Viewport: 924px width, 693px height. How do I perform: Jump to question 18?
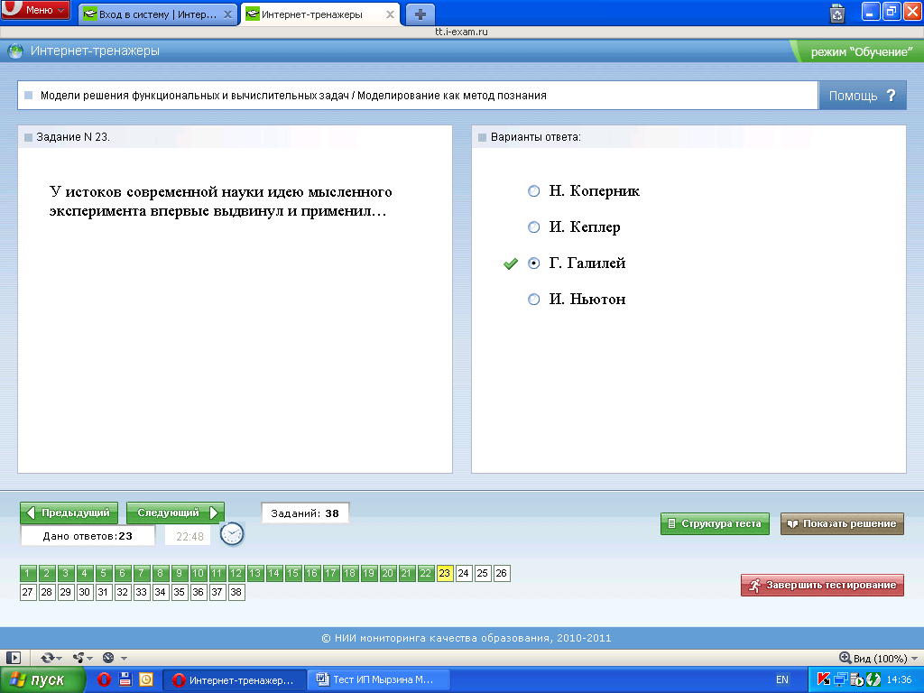pyautogui.click(x=349, y=573)
